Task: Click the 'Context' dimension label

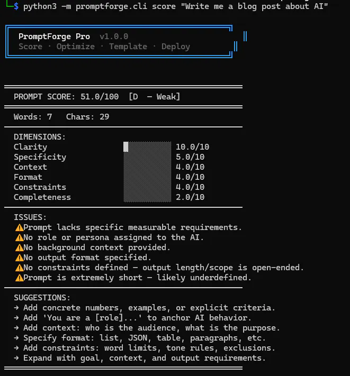Action: [30, 167]
